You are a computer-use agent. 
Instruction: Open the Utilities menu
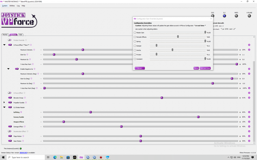12,6
